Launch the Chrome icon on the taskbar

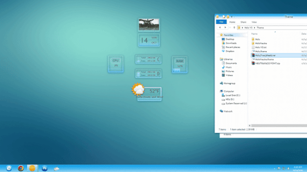[x=21, y=168]
